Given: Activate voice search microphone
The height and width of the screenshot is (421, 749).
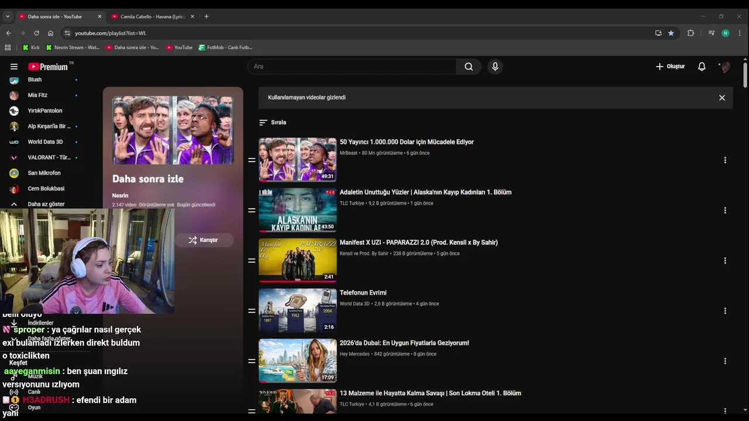Looking at the screenshot, I should (x=495, y=67).
